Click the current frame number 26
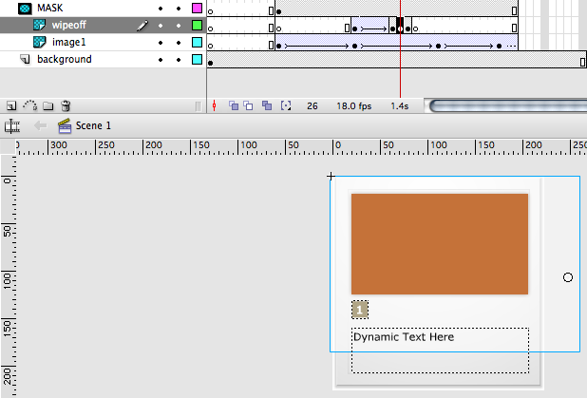This screenshot has width=587, height=398. click(312, 106)
